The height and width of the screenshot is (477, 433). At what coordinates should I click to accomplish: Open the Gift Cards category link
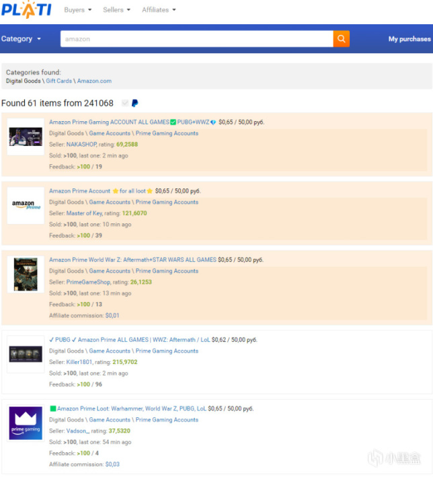59,81
